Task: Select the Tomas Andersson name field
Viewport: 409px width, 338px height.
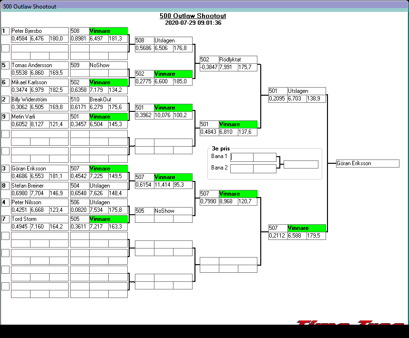Action: 40,65
